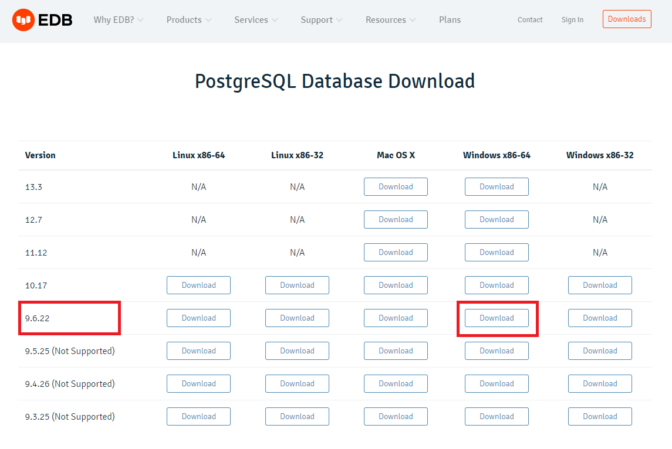The height and width of the screenshot is (449, 672).
Task: Click the Linux x86-64 column header
Action: (x=198, y=155)
